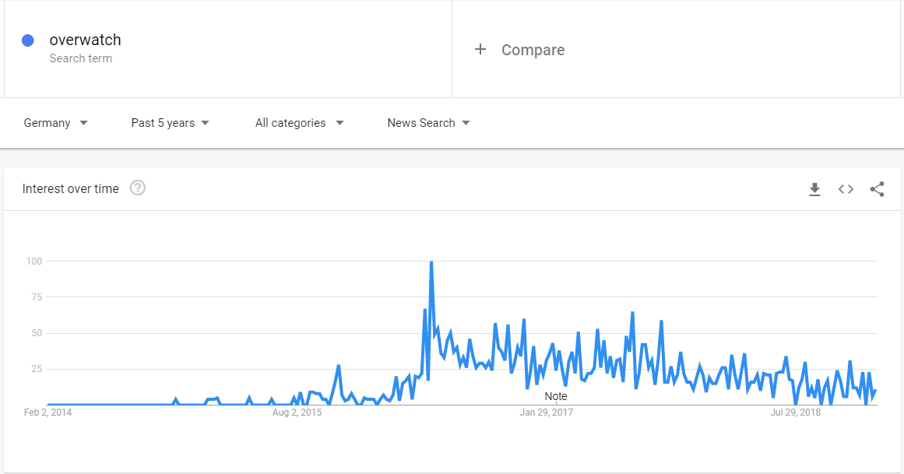Click the plus icon beside Compare
Screen dimensions: 904x474
[x=480, y=50]
